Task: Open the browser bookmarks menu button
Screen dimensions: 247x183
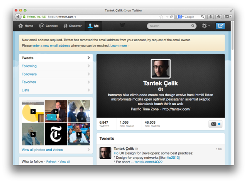Action: point(228,17)
